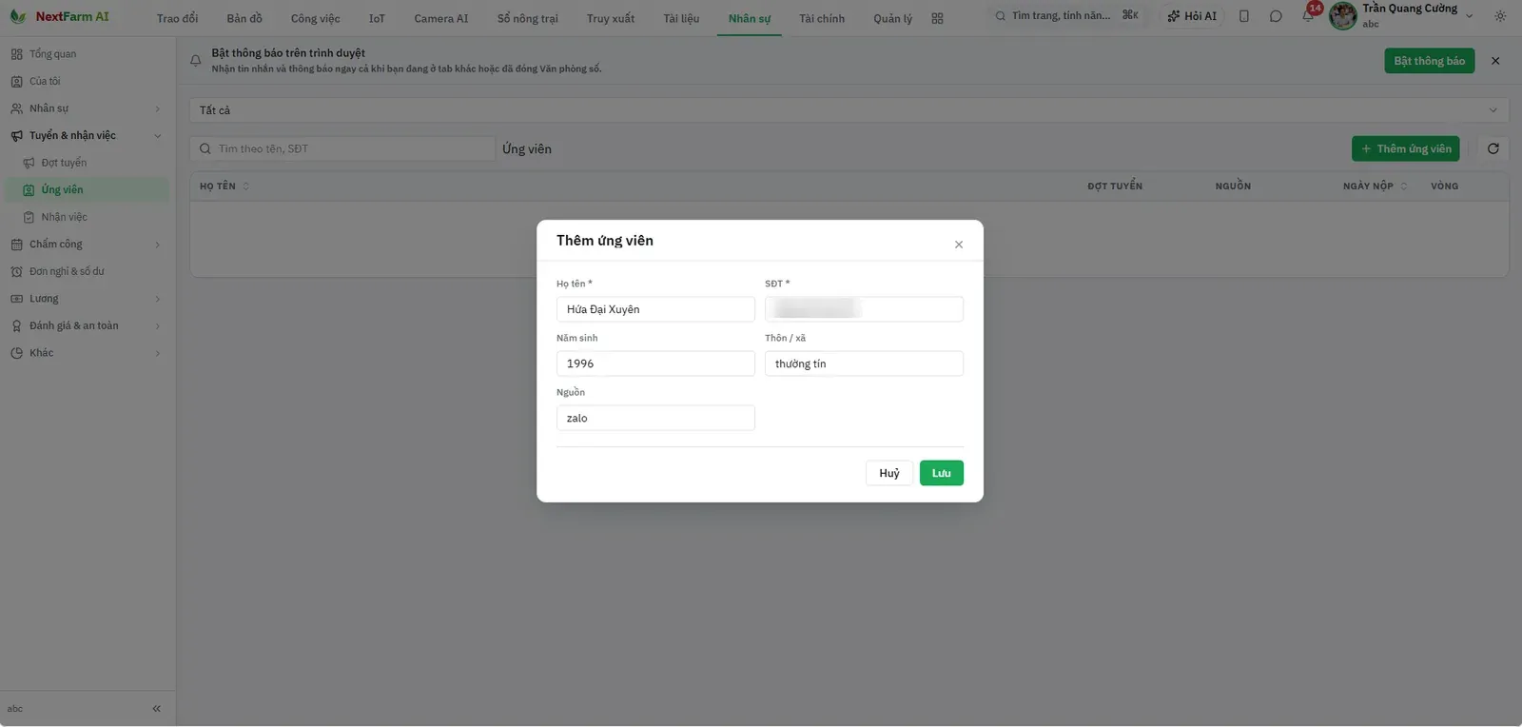Open Của tôi in the sidebar
This screenshot has height=727, width=1522.
pyautogui.click(x=86, y=82)
